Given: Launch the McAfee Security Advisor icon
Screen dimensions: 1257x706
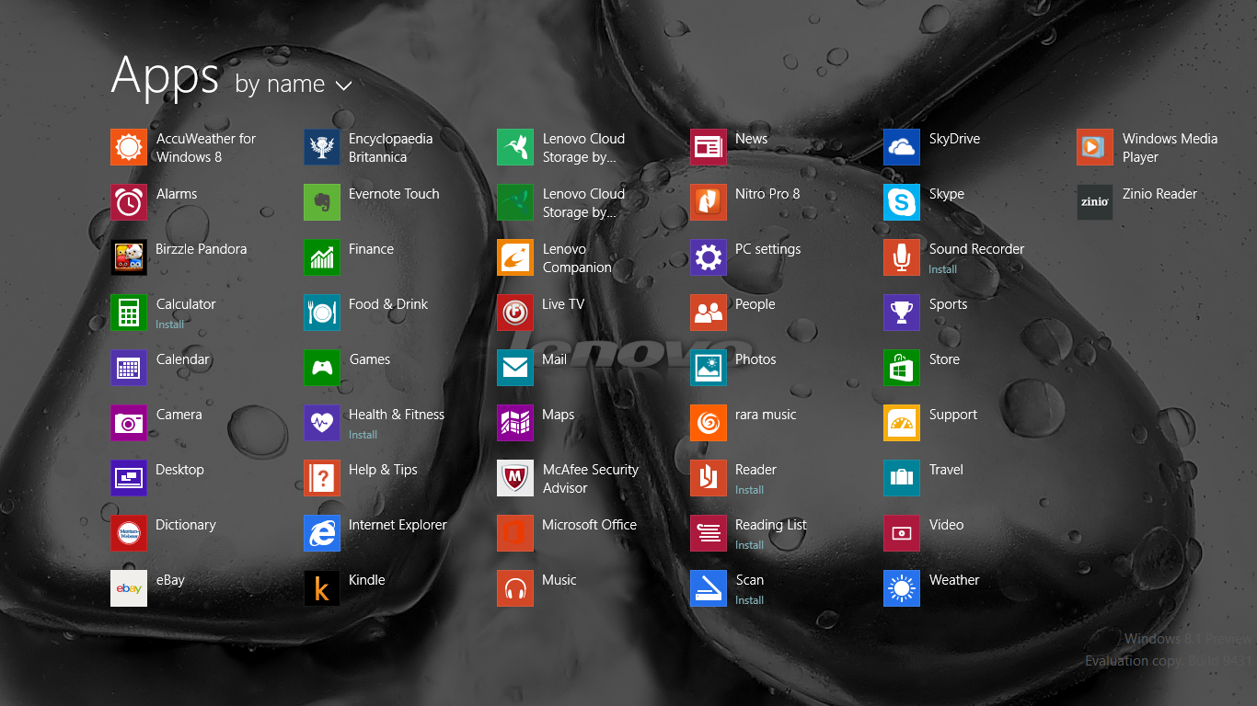Looking at the screenshot, I should click(515, 478).
